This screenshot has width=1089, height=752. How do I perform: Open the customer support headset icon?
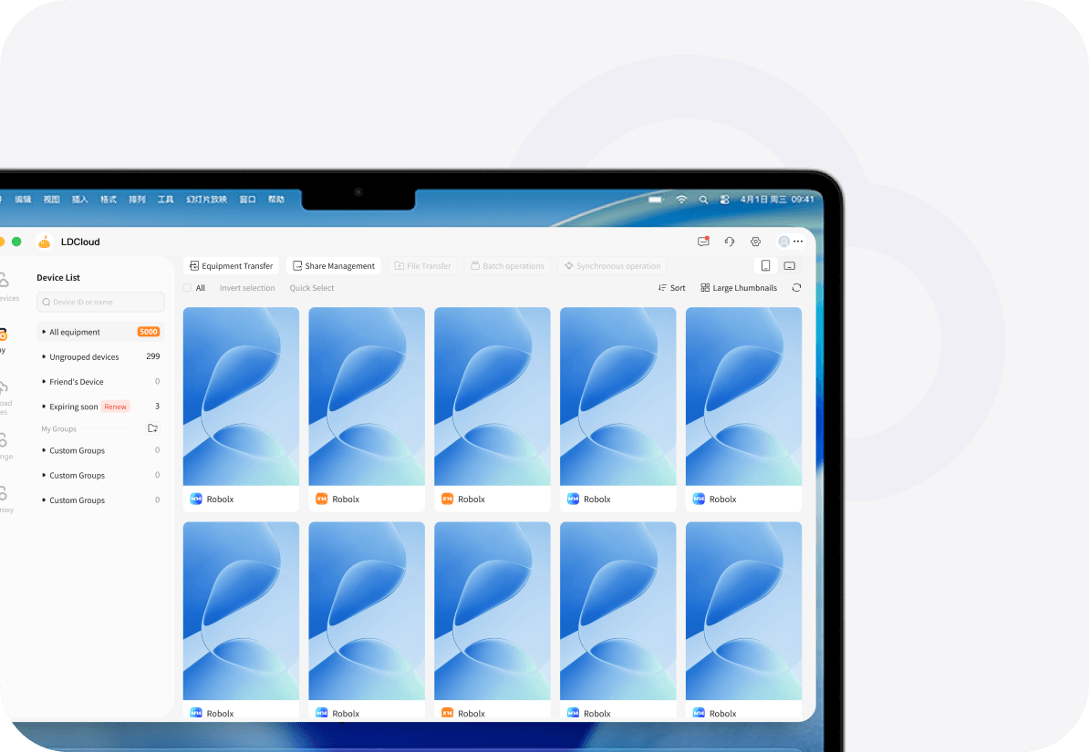pyautogui.click(x=730, y=242)
